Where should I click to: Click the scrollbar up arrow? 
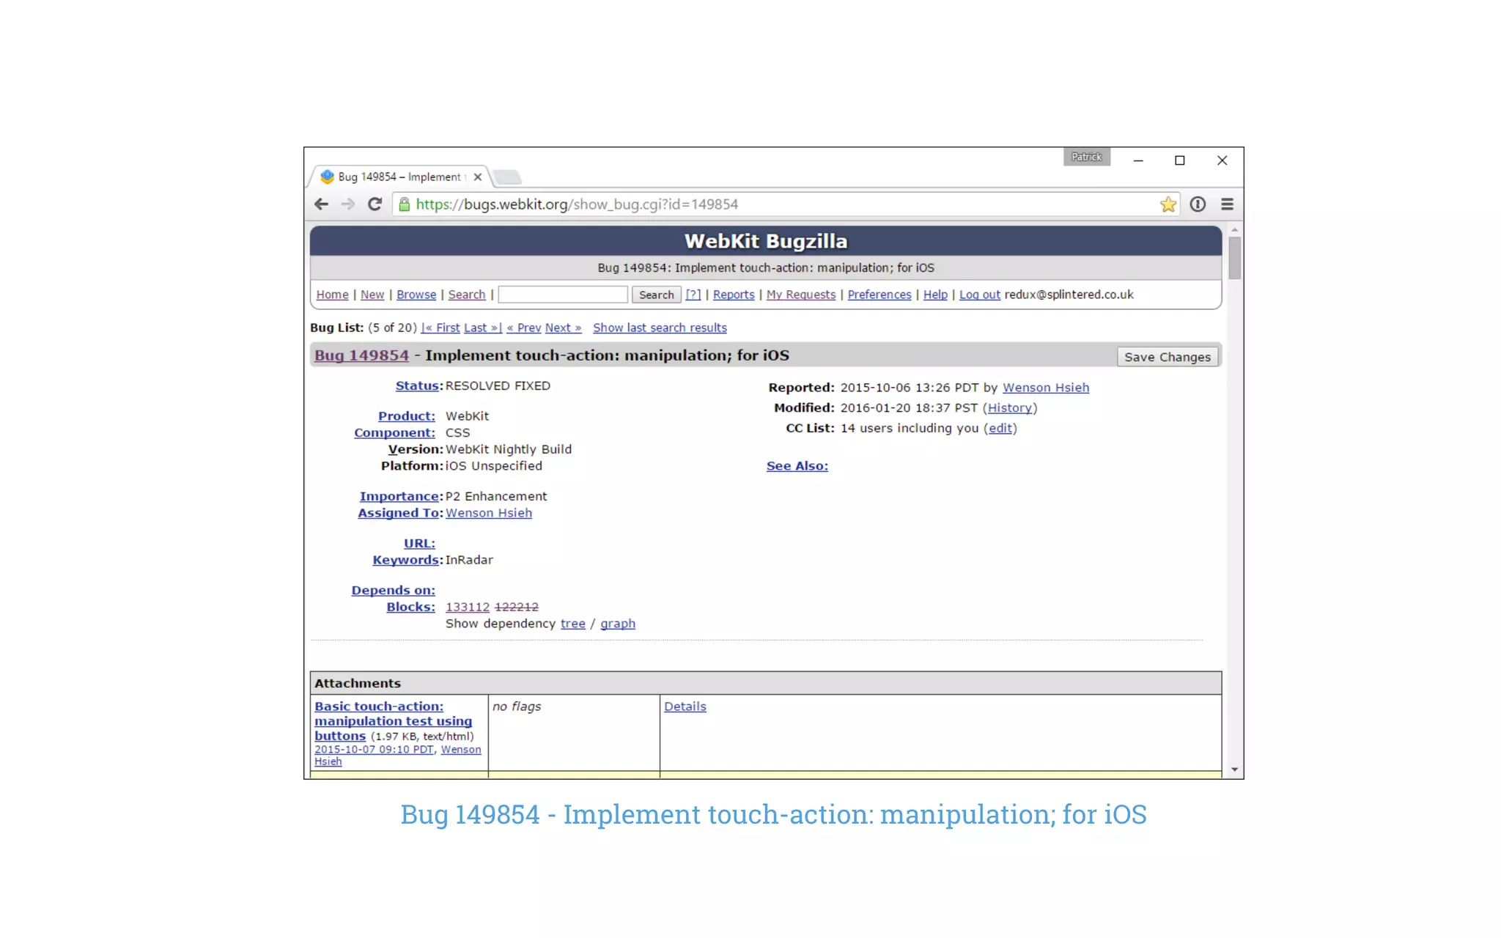tap(1235, 230)
